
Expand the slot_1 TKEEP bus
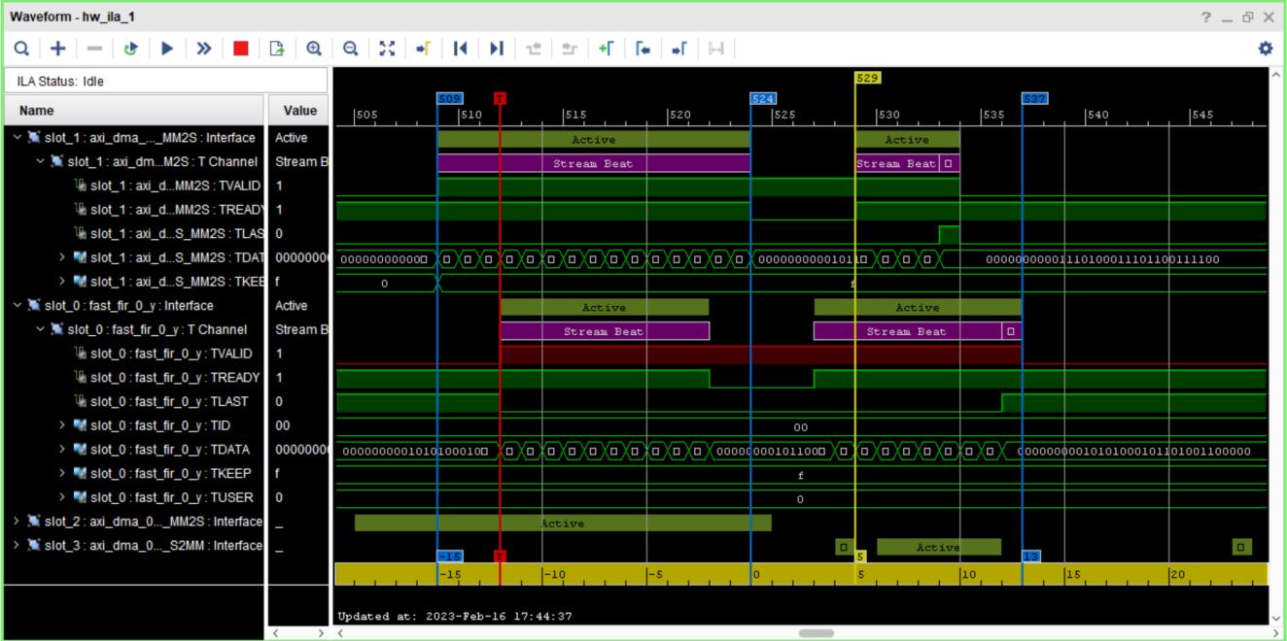(63, 282)
